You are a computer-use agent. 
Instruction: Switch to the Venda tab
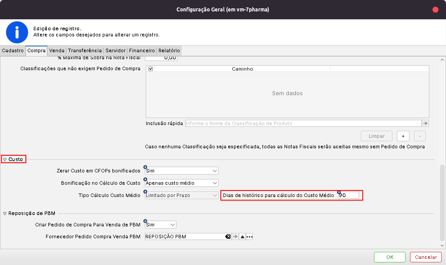click(x=57, y=50)
